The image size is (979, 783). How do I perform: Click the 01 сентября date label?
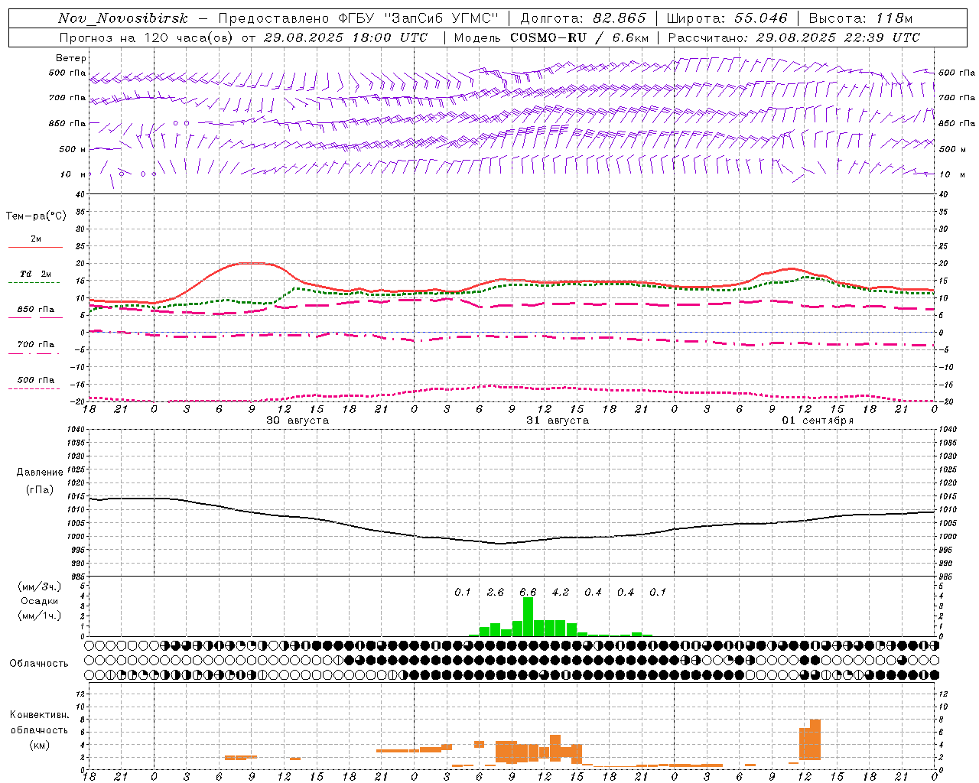tap(818, 421)
